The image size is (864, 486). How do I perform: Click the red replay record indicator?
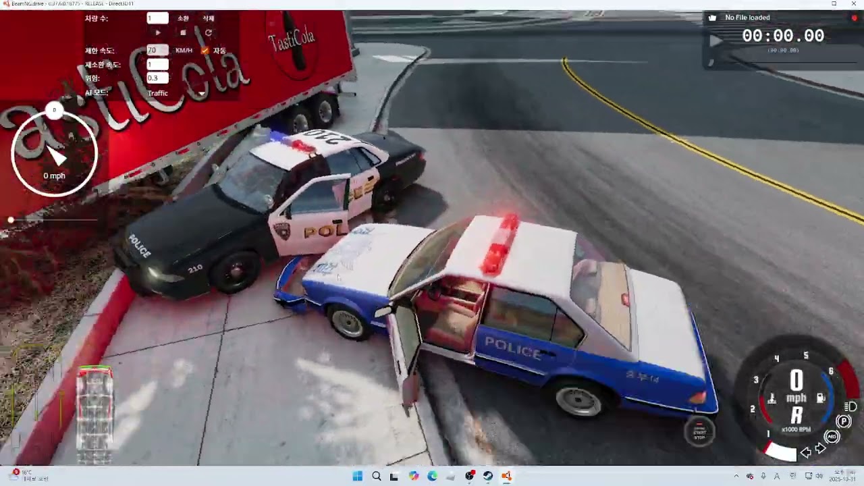point(854,18)
